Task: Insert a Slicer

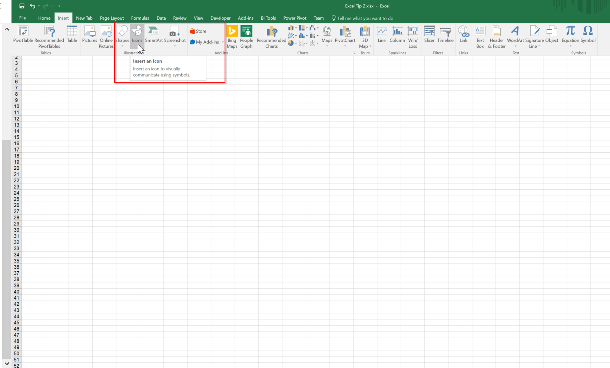Action: 429,36
